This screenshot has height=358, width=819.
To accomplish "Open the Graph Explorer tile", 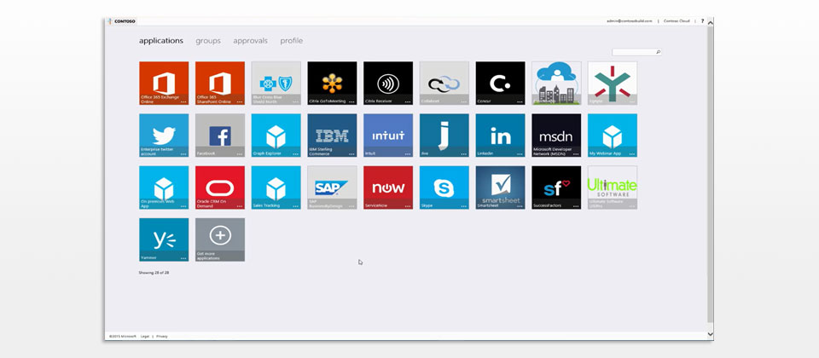I will pos(276,136).
